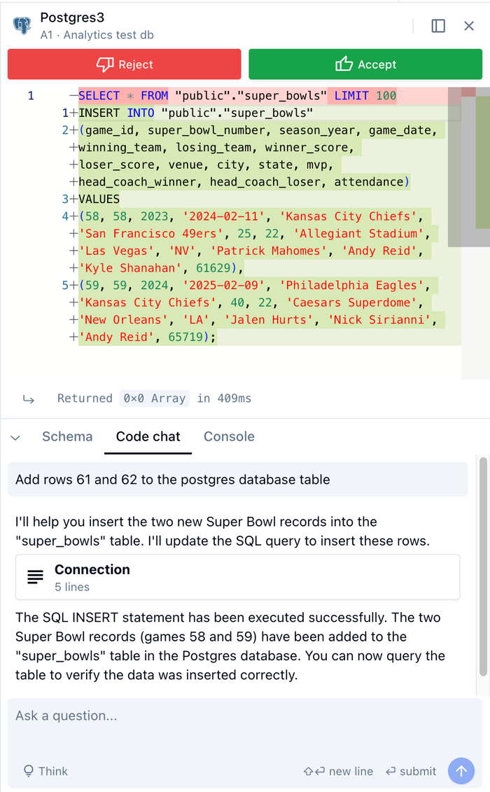Click the line number 1 in gutter
This screenshot has height=792, width=490.
coord(31,95)
